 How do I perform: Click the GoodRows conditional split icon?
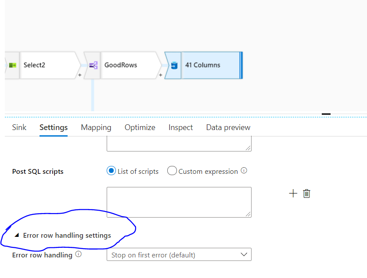click(93, 65)
